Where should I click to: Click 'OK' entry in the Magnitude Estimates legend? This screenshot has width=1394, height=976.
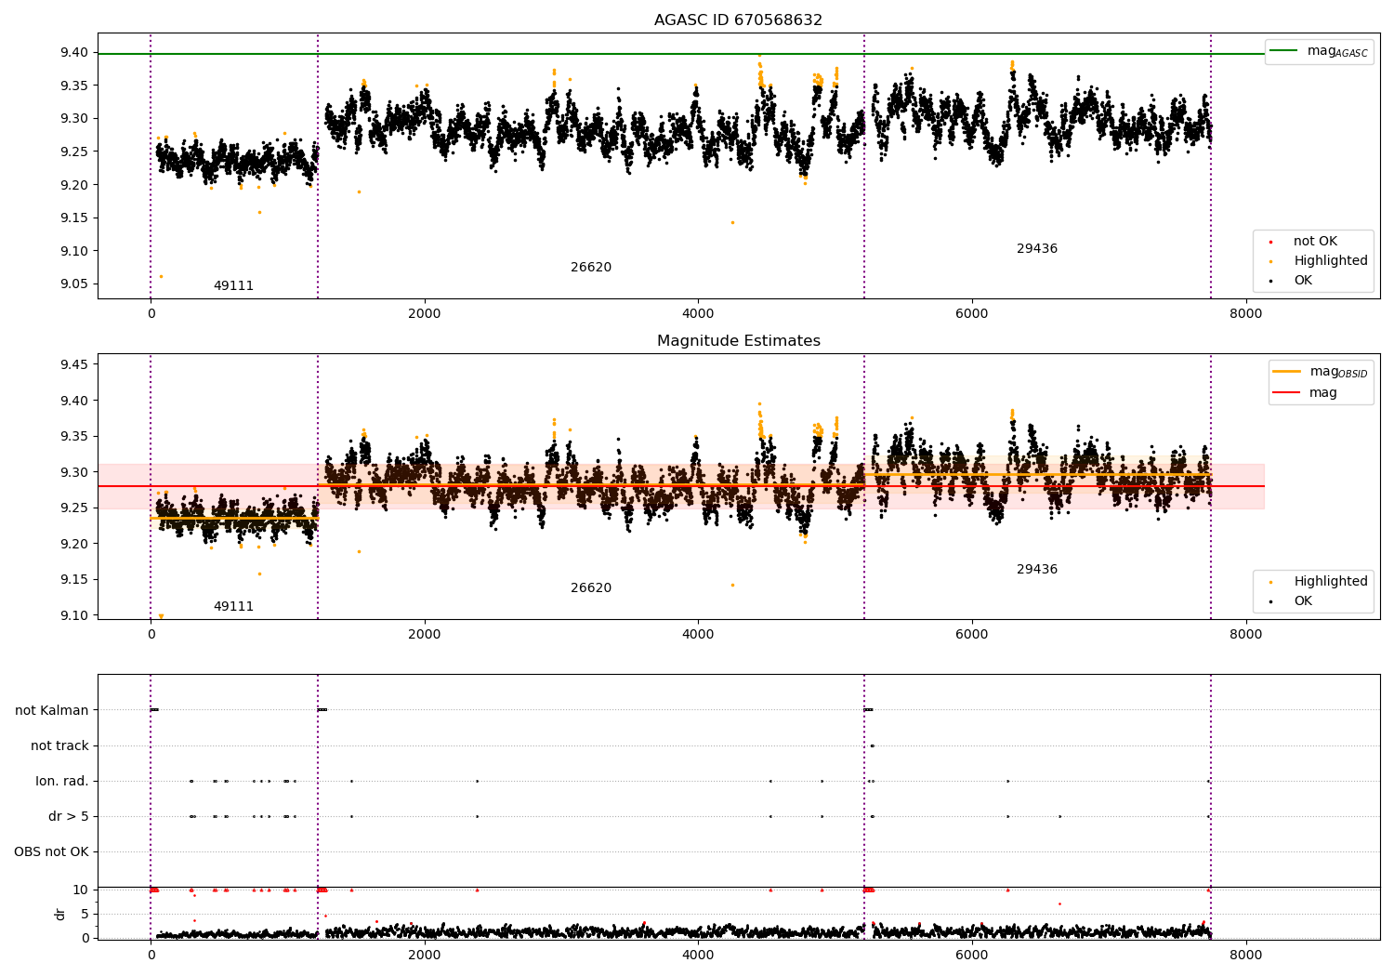(x=1303, y=601)
